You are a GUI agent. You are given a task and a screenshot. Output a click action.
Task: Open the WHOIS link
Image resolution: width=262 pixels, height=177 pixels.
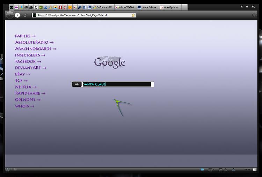[24, 106]
